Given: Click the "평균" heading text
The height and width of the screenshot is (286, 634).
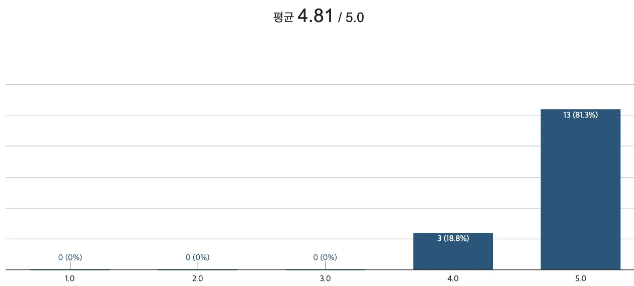Looking at the screenshot, I should (x=283, y=18).
